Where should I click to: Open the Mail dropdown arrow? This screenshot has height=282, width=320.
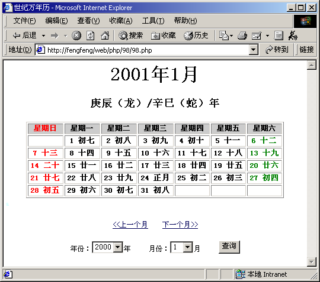click(232, 36)
